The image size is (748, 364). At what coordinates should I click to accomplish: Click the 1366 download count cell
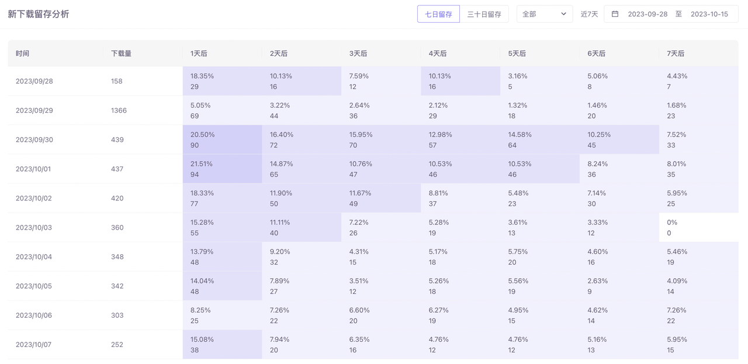point(119,110)
